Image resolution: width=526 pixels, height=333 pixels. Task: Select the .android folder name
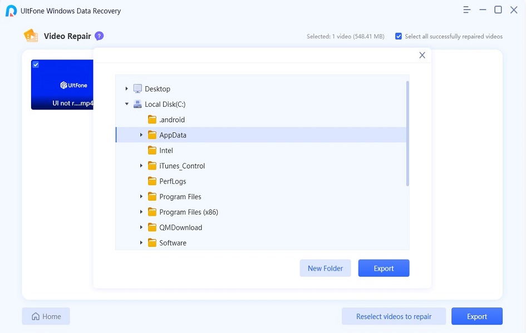pyautogui.click(x=172, y=120)
